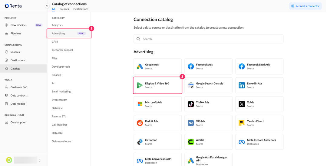Image resolution: width=327 pixels, height=166 pixels.
Task: Select the Email marketing category
Action: pos(61,91)
